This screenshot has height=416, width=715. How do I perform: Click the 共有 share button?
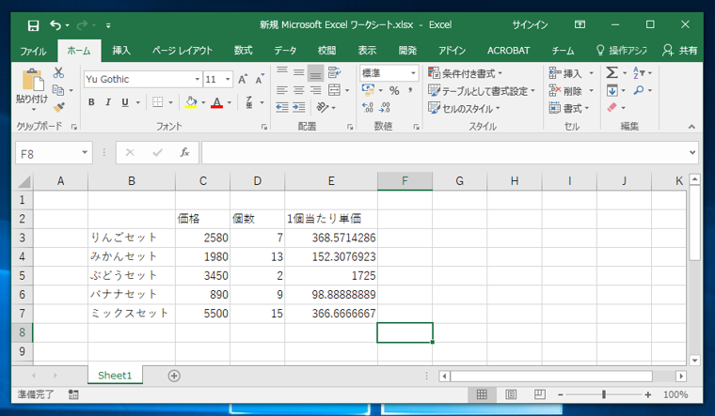point(680,51)
